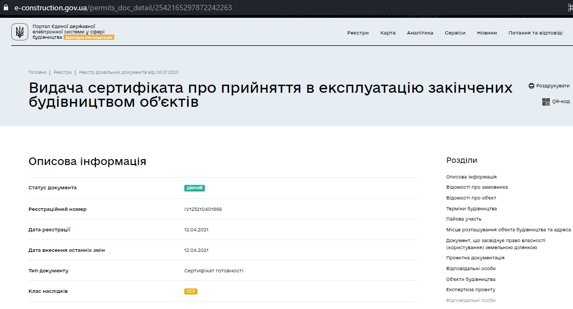
Task: Click Сертифікат готовності document type value
Action: (214, 271)
